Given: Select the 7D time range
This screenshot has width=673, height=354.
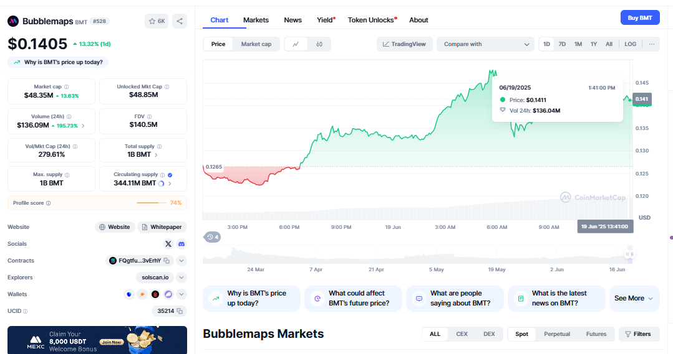Looking at the screenshot, I should (562, 44).
